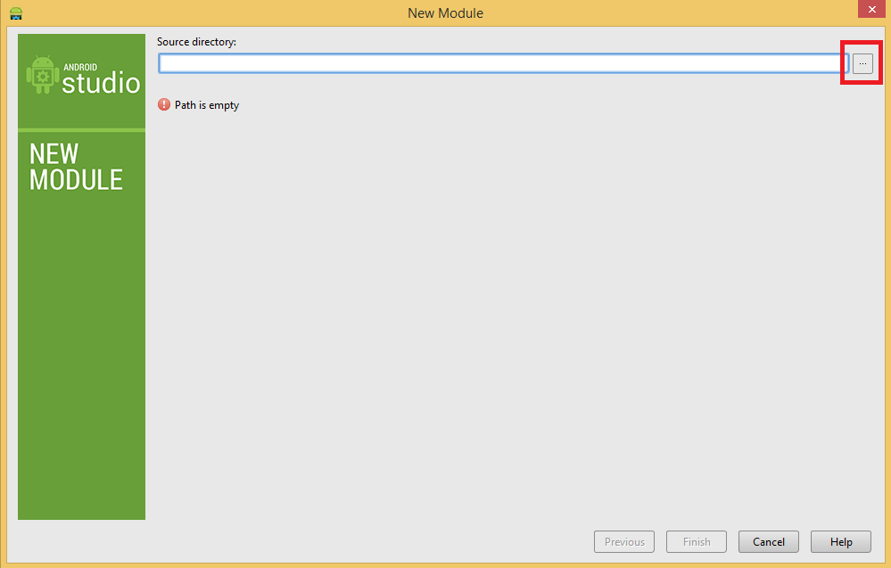This screenshot has height=568, width=891.
Task: Click the 'Path is empty' message
Action: coord(207,105)
